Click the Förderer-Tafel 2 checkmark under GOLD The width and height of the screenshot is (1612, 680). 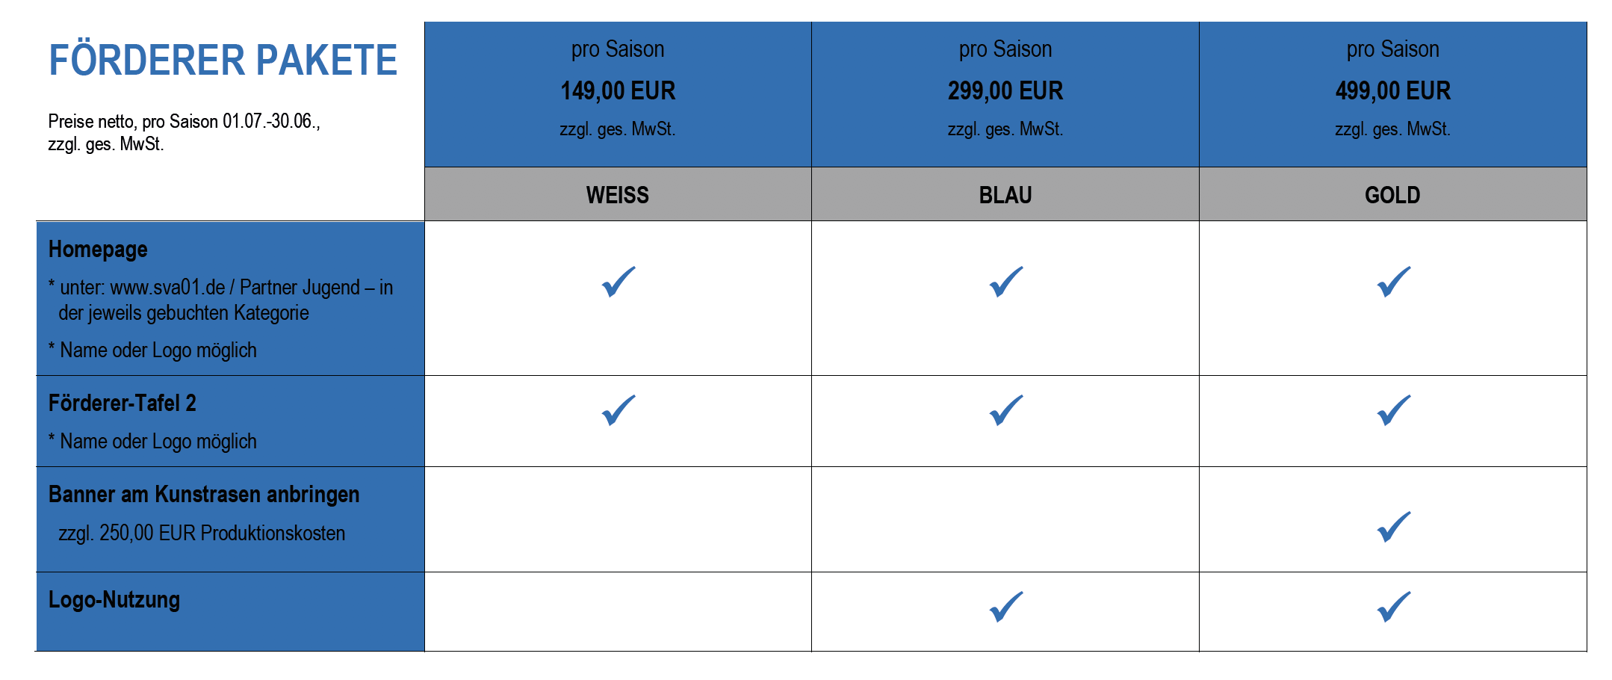point(1394,410)
